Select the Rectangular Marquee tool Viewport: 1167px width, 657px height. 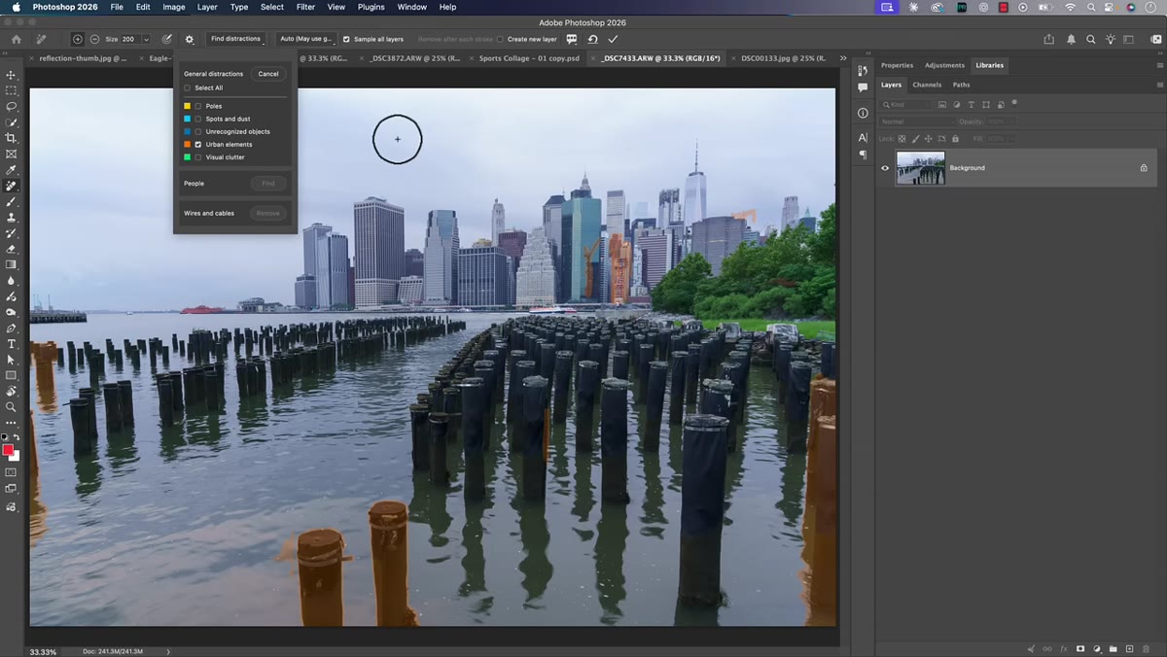[12, 90]
